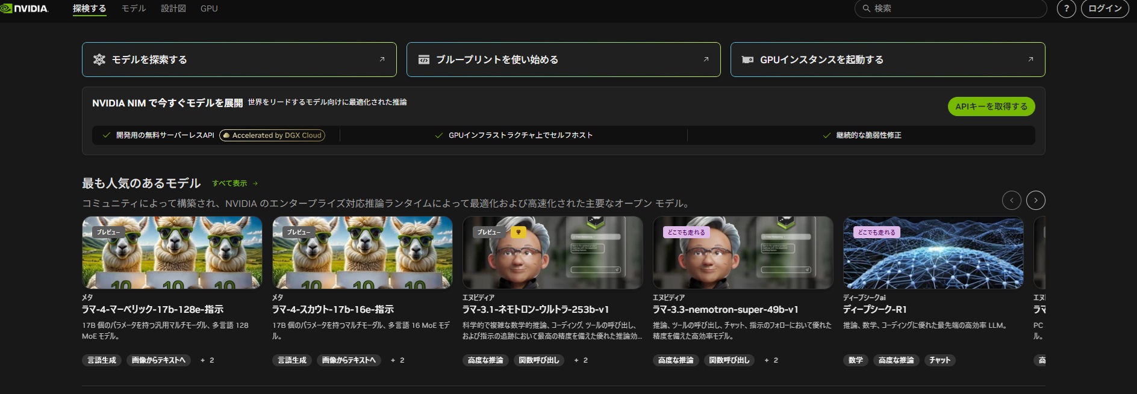Click ラマ-4-マーベリック-17b-128e-指示 title
1137x394 pixels.
click(152, 310)
